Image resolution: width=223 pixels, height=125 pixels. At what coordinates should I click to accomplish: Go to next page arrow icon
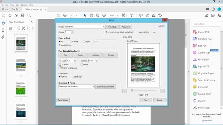point(65,15)
